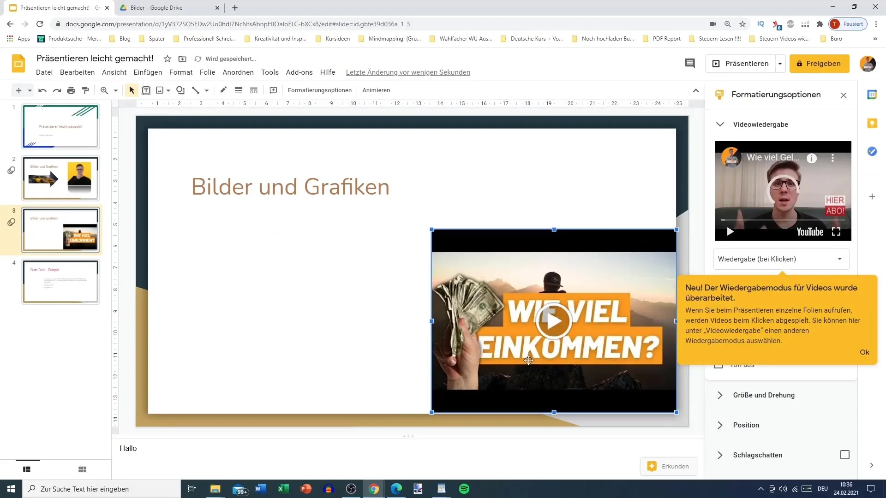Image resolution: width=886 pixels, height=498 pixels.
Task: Click Ok in the yellow notice
Action: pyautogui.click(x=864, y=352)
